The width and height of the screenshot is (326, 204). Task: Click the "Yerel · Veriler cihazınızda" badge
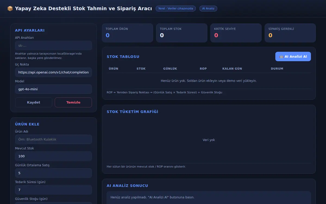[176, 9]
